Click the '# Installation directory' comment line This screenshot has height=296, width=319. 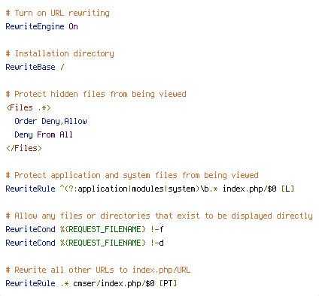tap(59, 53)
